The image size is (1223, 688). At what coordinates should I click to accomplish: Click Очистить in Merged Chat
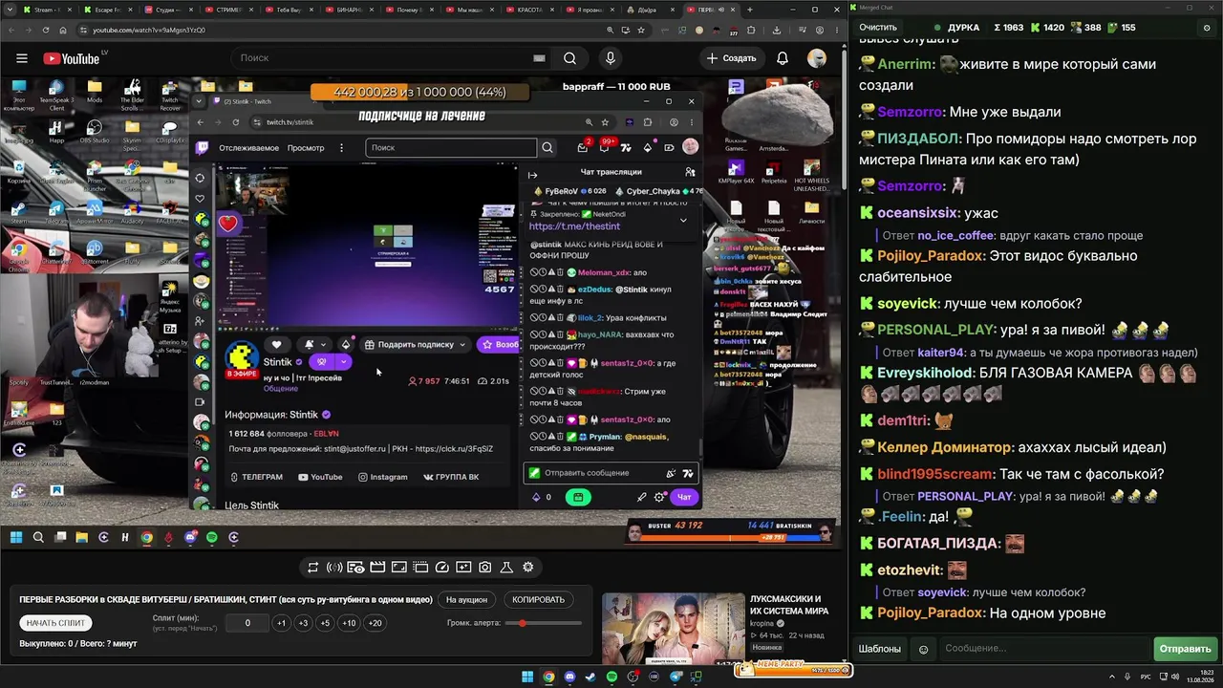pyautogui.click(x=878, y=28)
